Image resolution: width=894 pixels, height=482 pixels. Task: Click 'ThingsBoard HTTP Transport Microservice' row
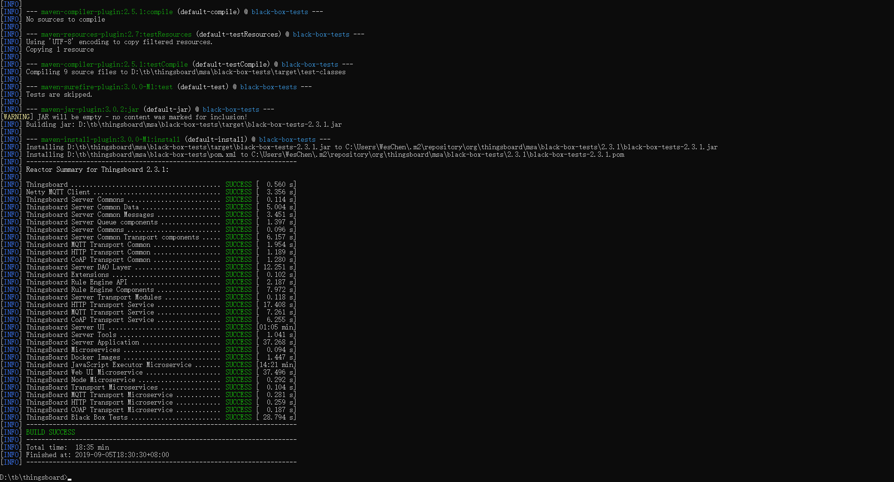tap(148, 402)
